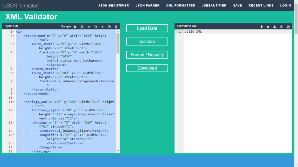298x167 pixels.
Task: Click the save icon in Input XML toolbar
Action: click(82, 26)
